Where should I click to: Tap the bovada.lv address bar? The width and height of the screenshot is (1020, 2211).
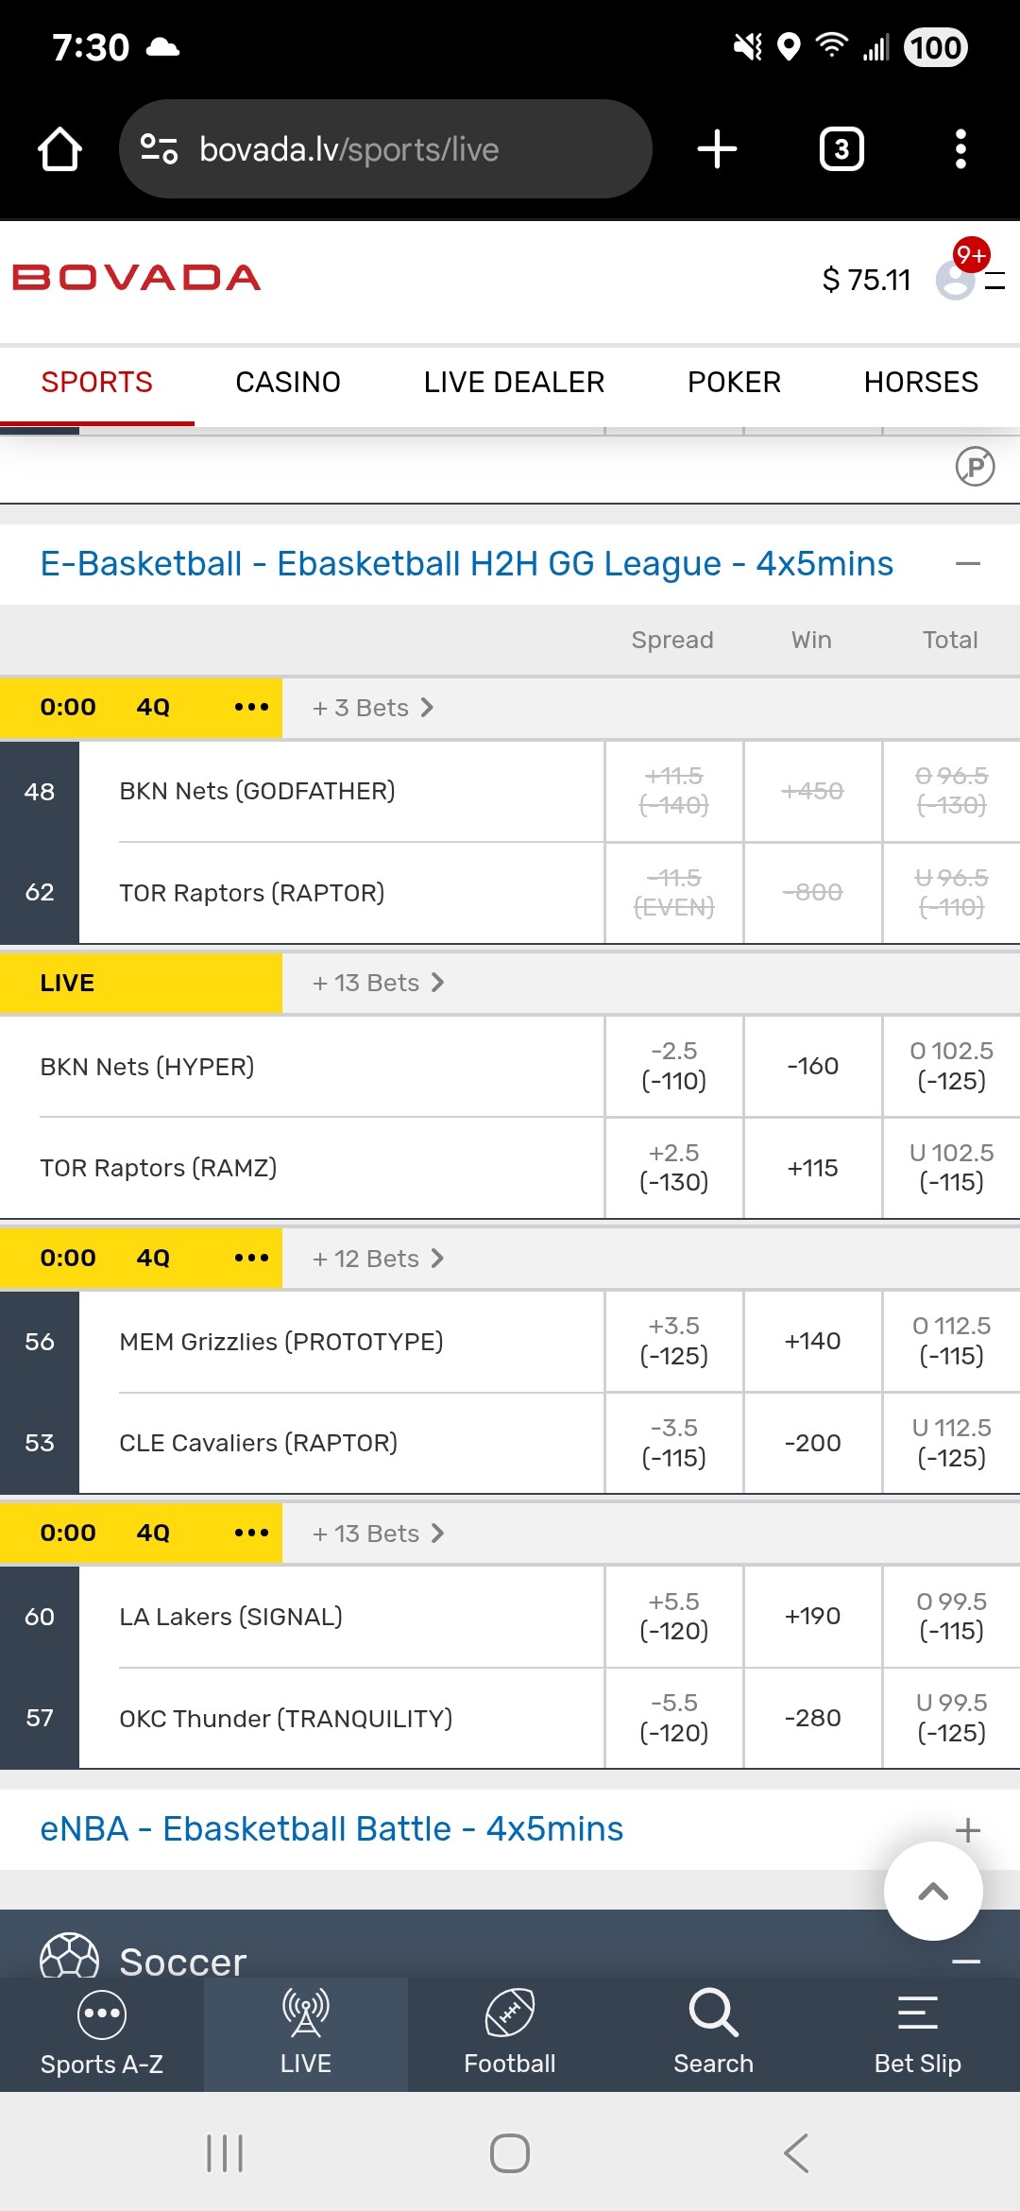point(385,149)
